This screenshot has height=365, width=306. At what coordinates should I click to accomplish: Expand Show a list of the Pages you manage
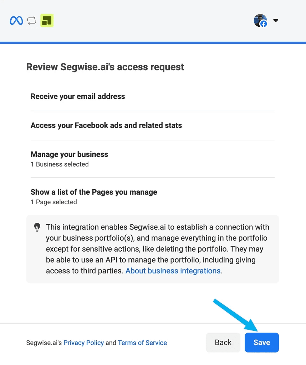pyautogui.click(x=94, y=192)
